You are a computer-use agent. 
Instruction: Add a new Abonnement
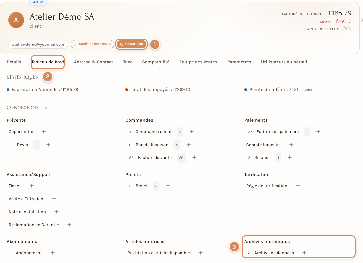point(53,253)
